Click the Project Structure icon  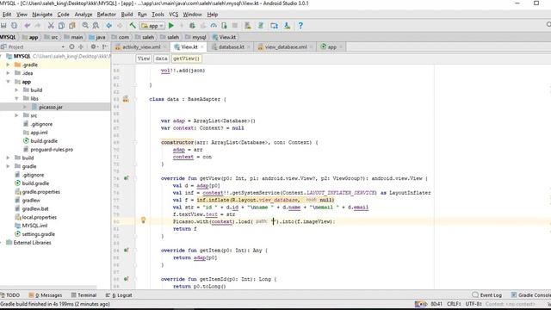pyautogui.click(x=274, y=26)
